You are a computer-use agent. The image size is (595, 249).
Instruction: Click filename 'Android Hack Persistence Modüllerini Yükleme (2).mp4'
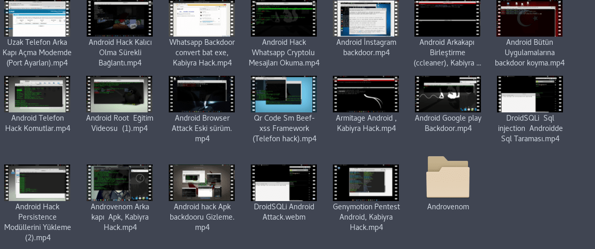click(x=38, y=222)
